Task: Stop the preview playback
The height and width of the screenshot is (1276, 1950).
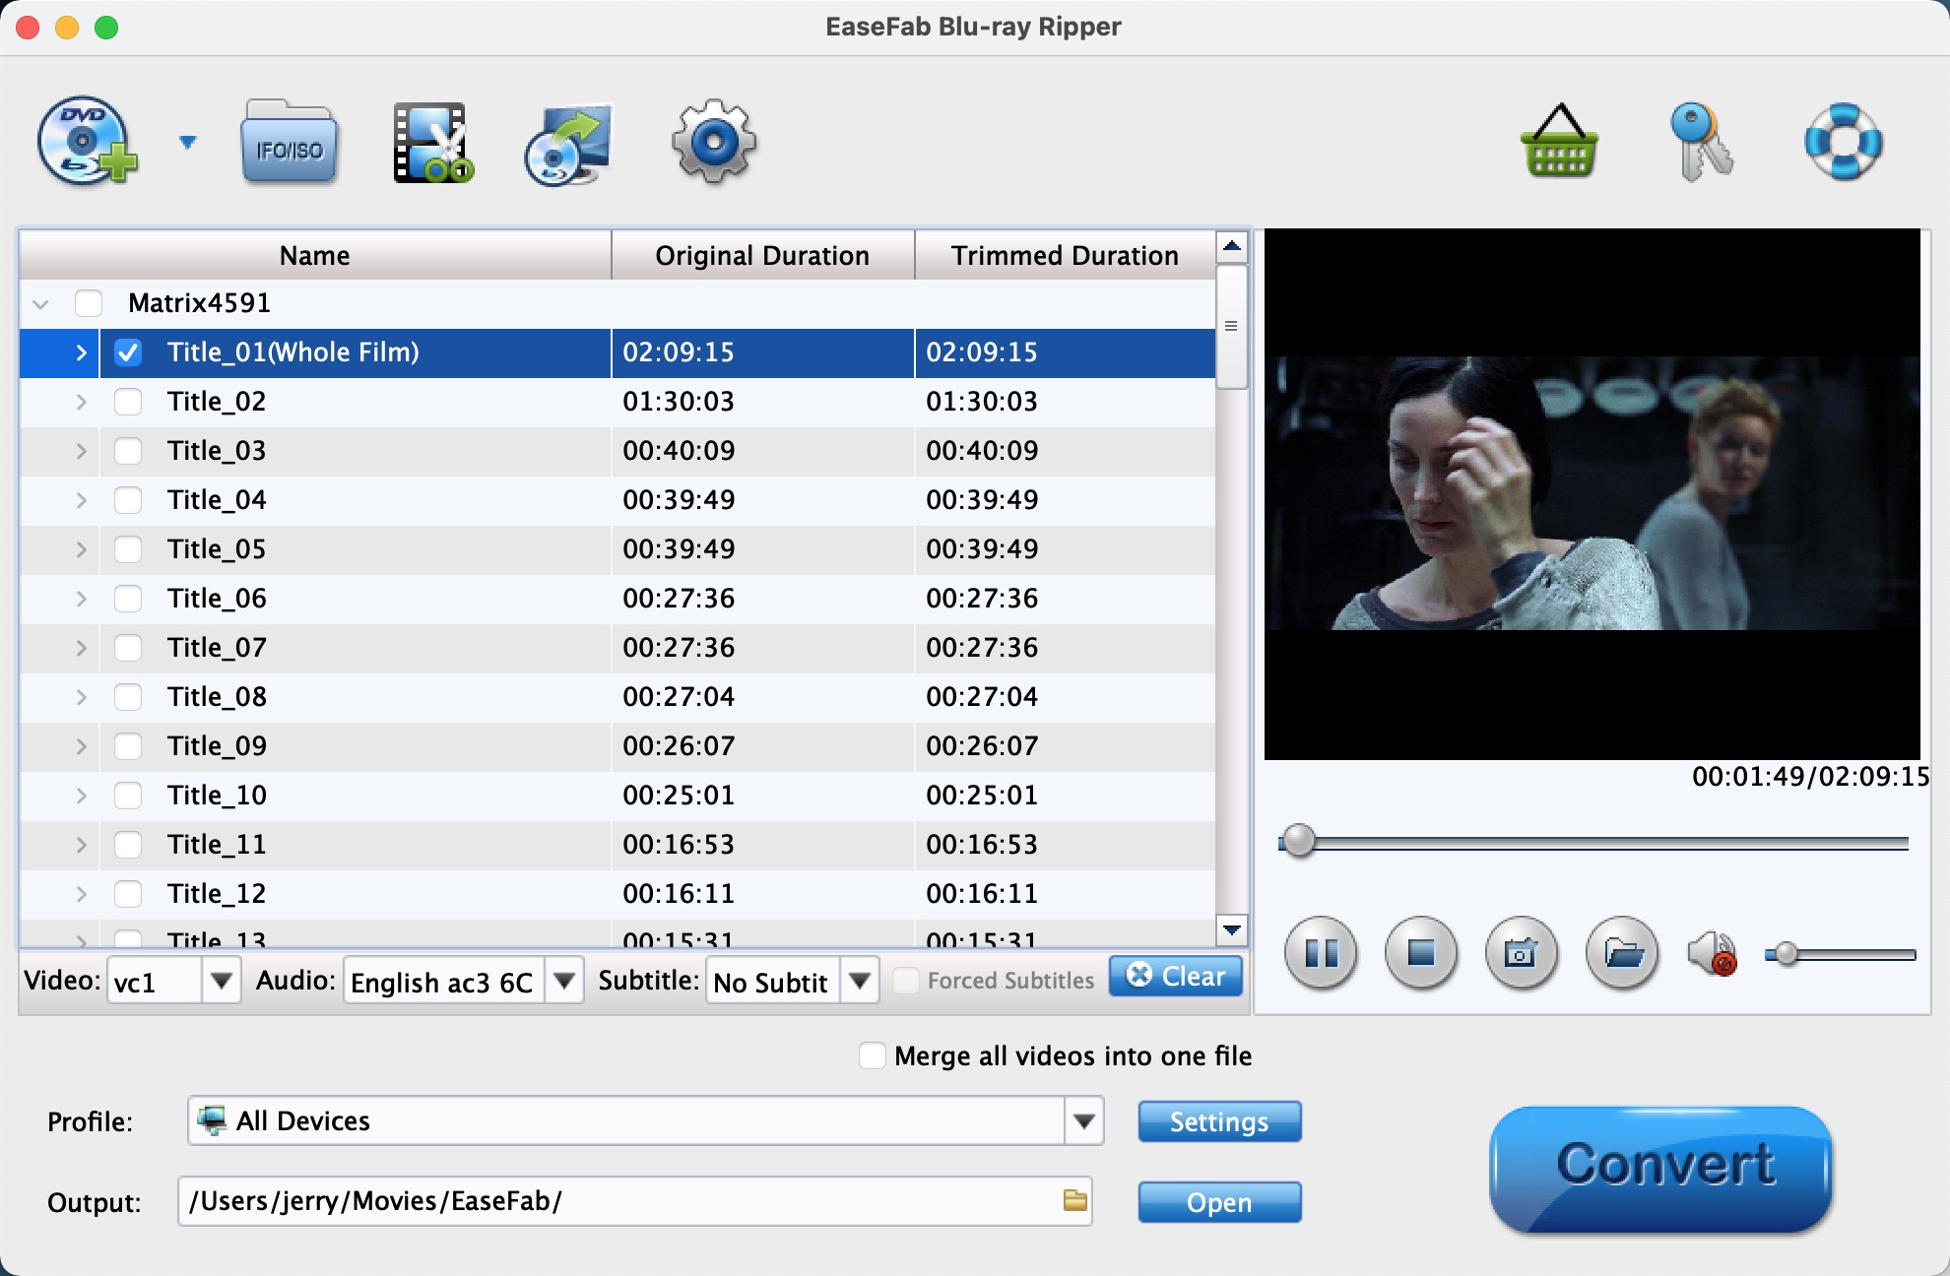Action: click(x=1421, y=953)
